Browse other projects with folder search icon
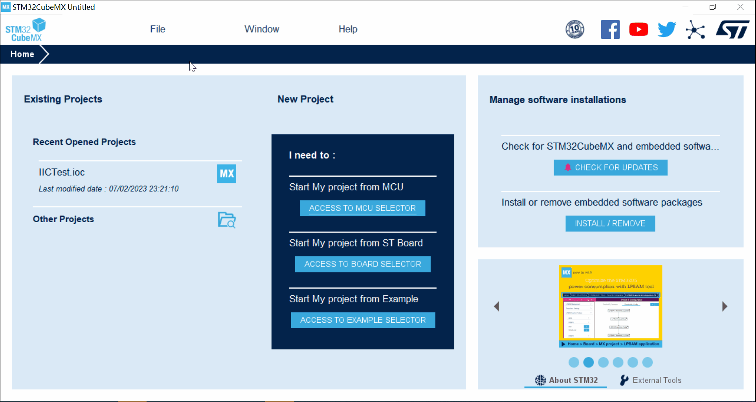 coord(227,220)
